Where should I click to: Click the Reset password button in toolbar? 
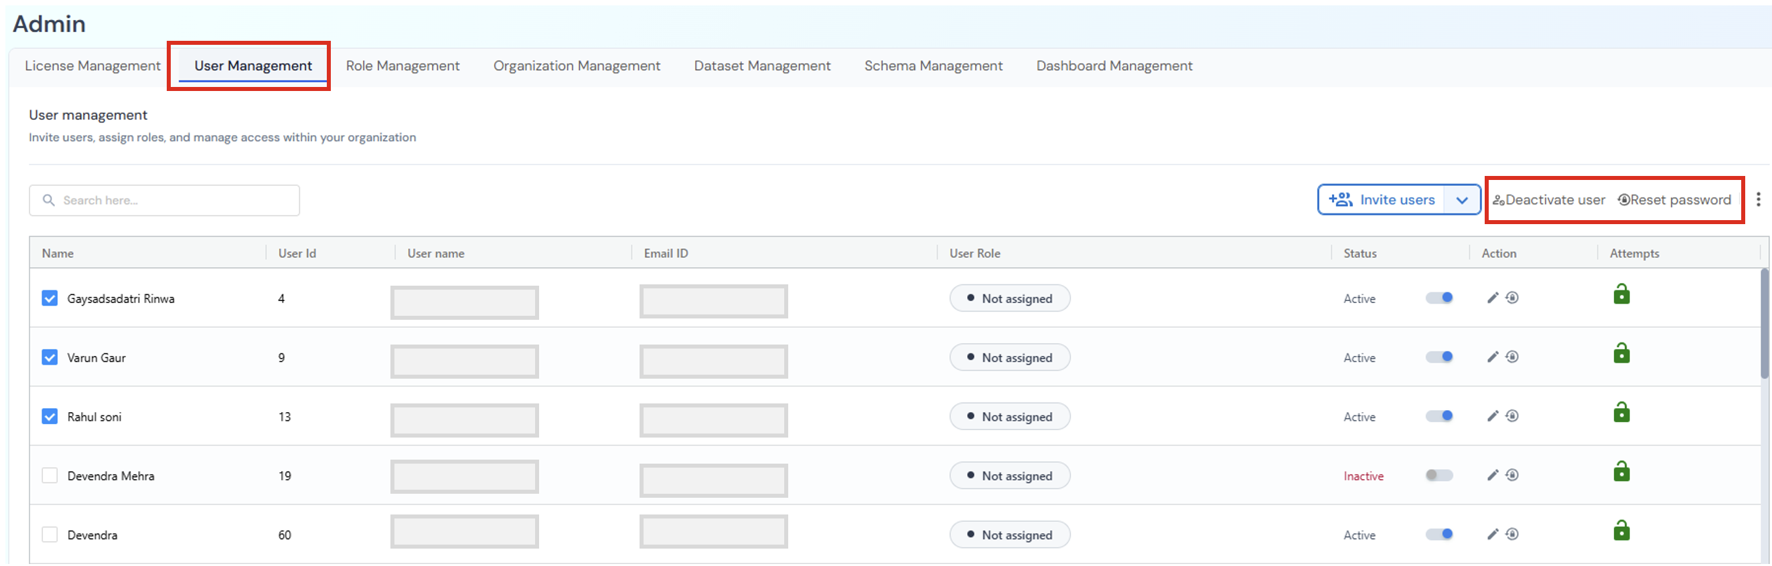[x=1674, y=200]
